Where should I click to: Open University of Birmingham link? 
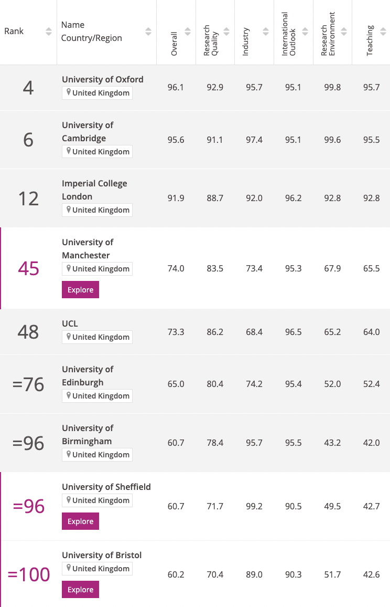coord(88,435)
